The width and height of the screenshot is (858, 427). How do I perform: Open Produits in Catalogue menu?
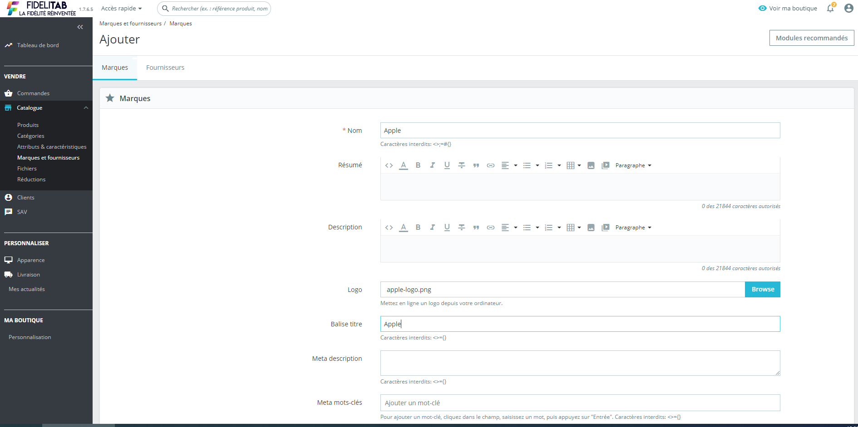[28, 125]
